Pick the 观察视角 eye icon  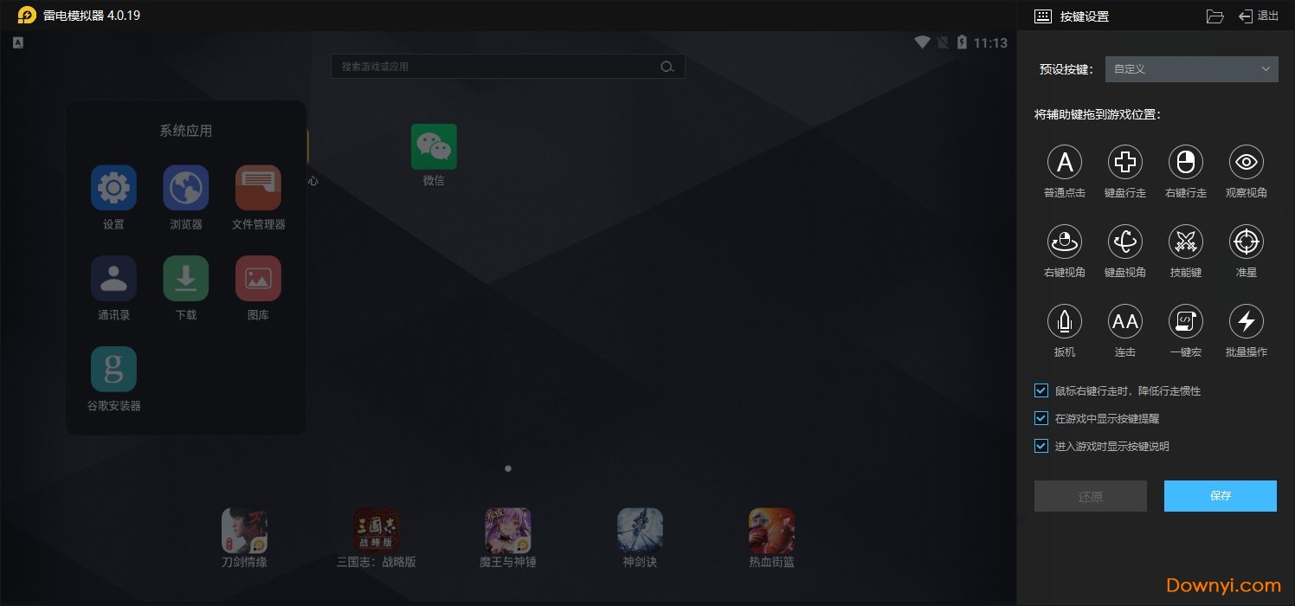[1246, 162]
